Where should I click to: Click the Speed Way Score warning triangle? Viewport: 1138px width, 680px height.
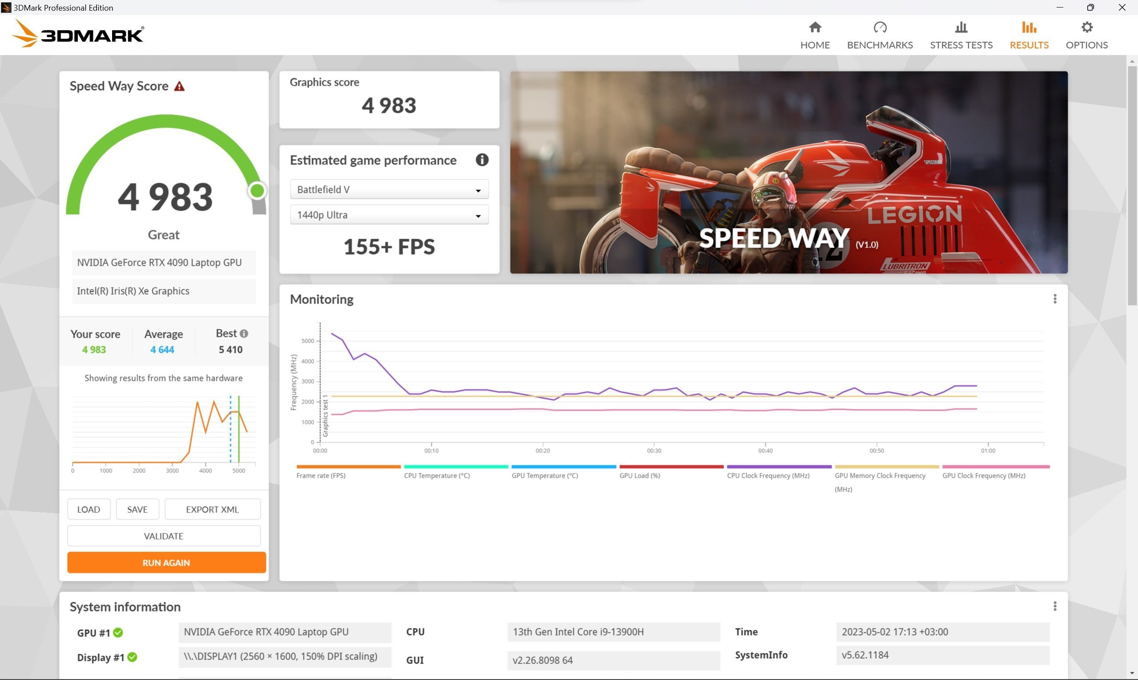(x=179, y=86)
